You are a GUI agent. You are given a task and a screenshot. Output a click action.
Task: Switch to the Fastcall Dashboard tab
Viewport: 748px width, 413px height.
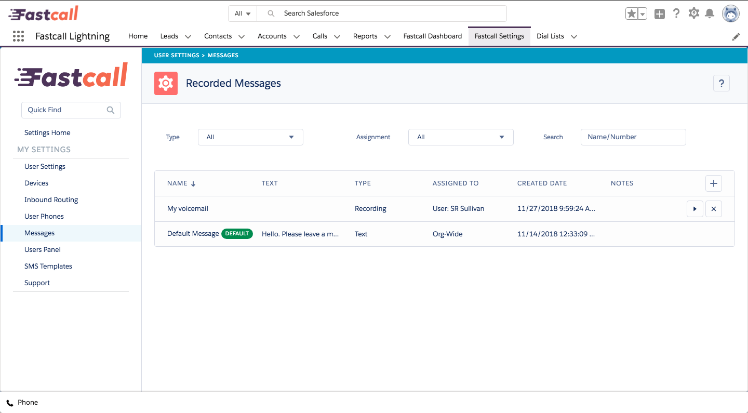(432, 36)
